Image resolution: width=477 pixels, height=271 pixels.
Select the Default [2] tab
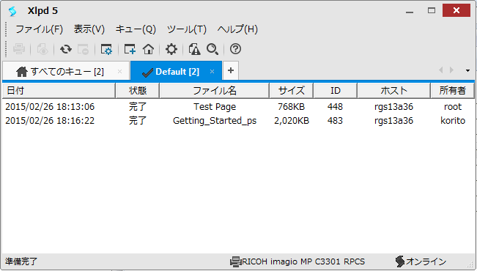click(x=177, y=72)
